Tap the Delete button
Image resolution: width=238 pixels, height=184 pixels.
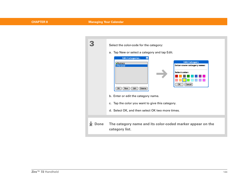pos(143,89)
